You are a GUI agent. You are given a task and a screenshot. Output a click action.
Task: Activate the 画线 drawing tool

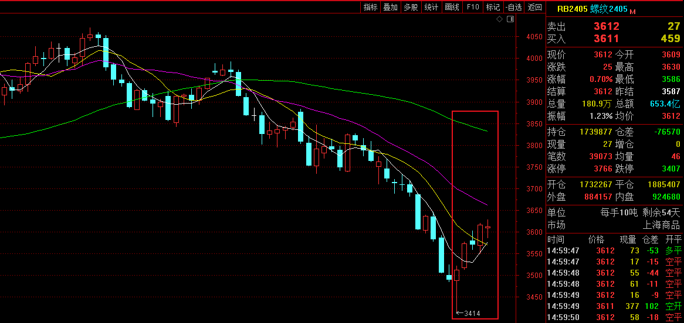(452, 7)
